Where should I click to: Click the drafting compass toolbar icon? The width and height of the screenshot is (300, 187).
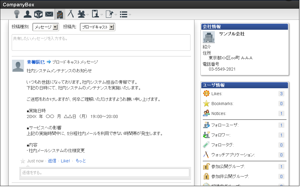click(x=70, y=14)
